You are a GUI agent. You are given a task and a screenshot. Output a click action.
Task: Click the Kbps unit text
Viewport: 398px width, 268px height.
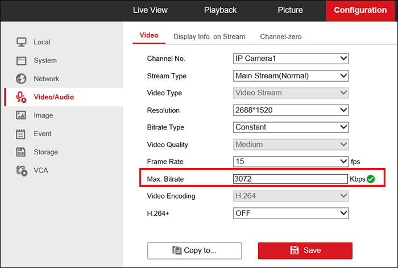[358, 179]
